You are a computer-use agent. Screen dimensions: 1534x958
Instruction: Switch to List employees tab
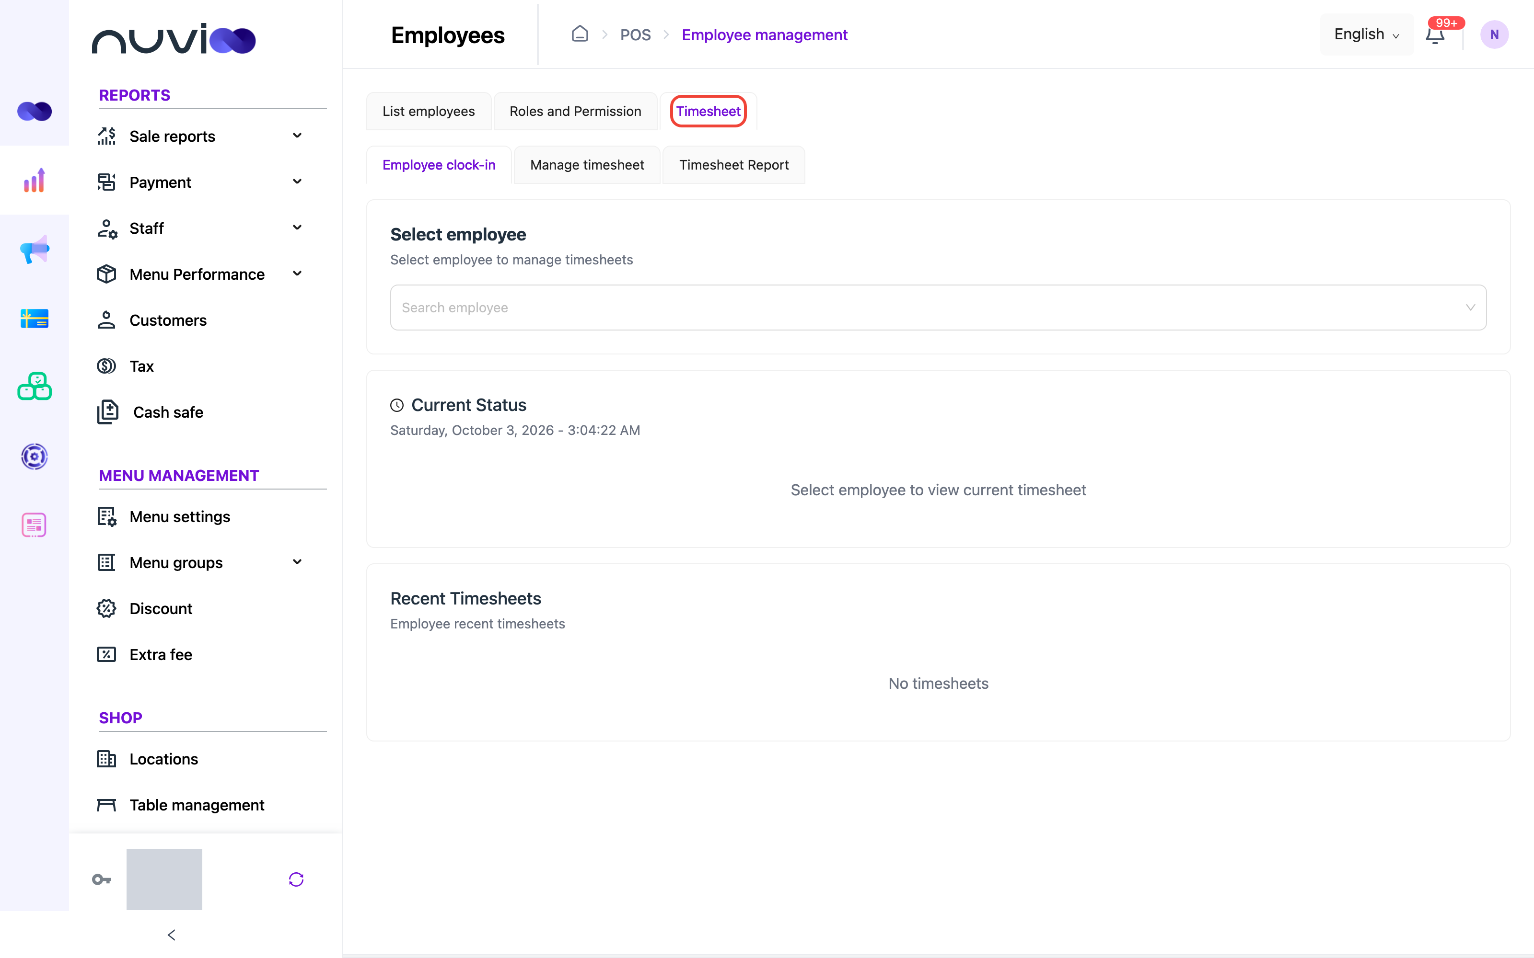tap(429, 111)
